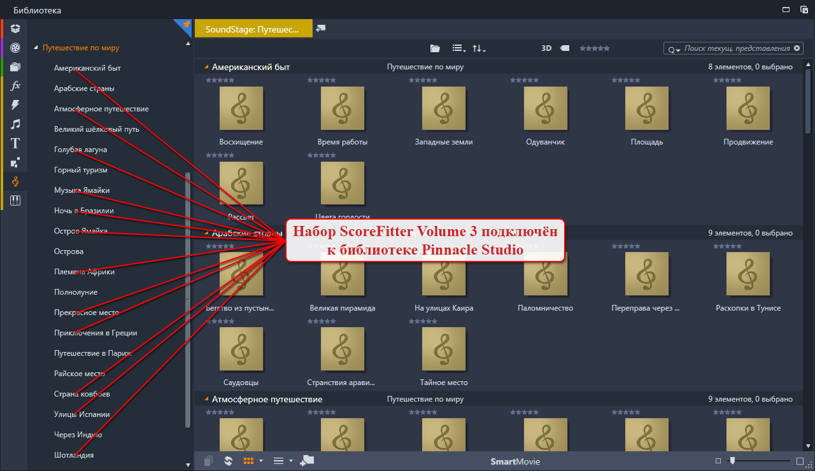The width and height of the screenshot is (815, 471).
Task: Add a new library tab
Action: tap(320, 29)
